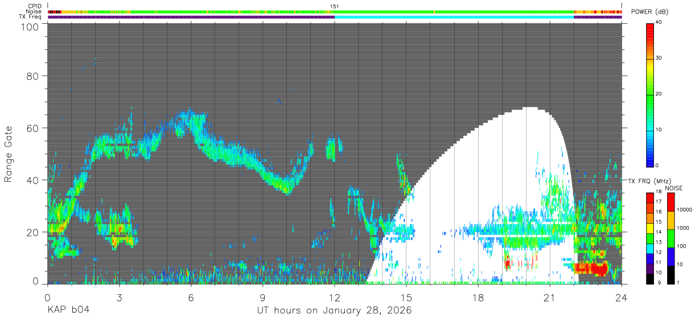Screen dimensions: 699x322
Task: Click the 10000 label on NOISE scale
Action: 685,210
